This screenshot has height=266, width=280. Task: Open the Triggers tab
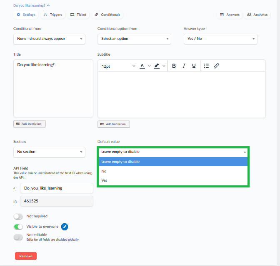coord(53,15)
